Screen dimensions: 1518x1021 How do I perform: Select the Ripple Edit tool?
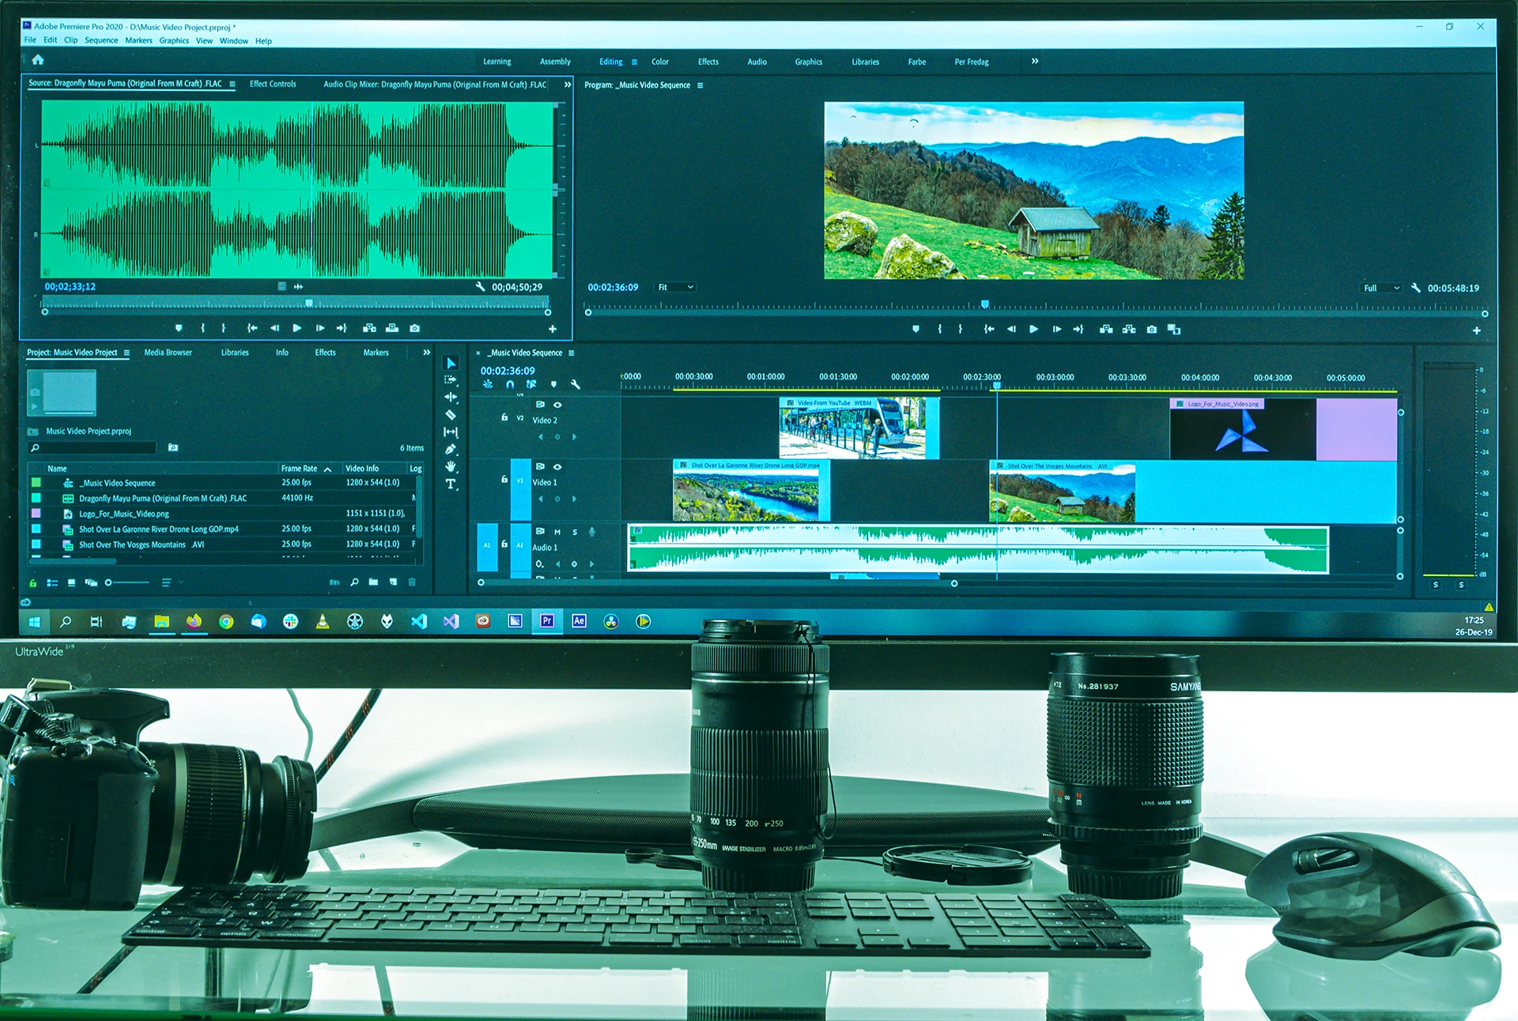[x=451, y=397]
